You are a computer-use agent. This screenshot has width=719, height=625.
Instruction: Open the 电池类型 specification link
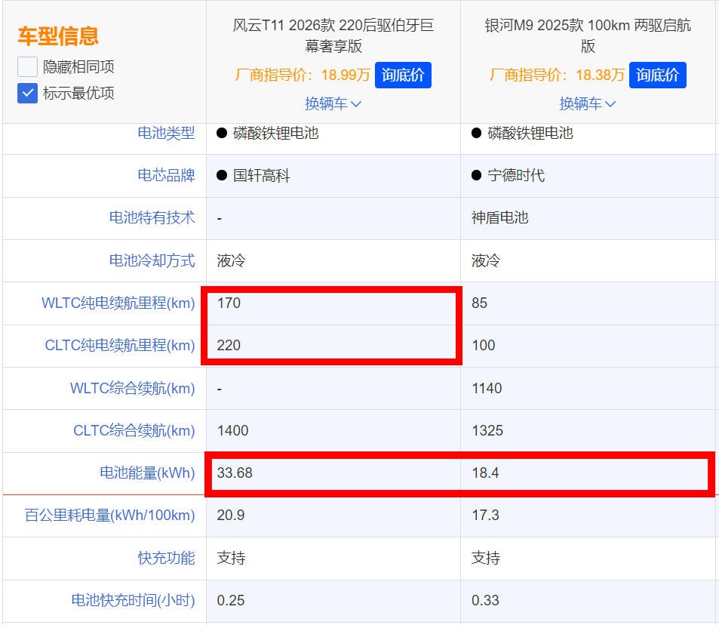click(165, 134)
